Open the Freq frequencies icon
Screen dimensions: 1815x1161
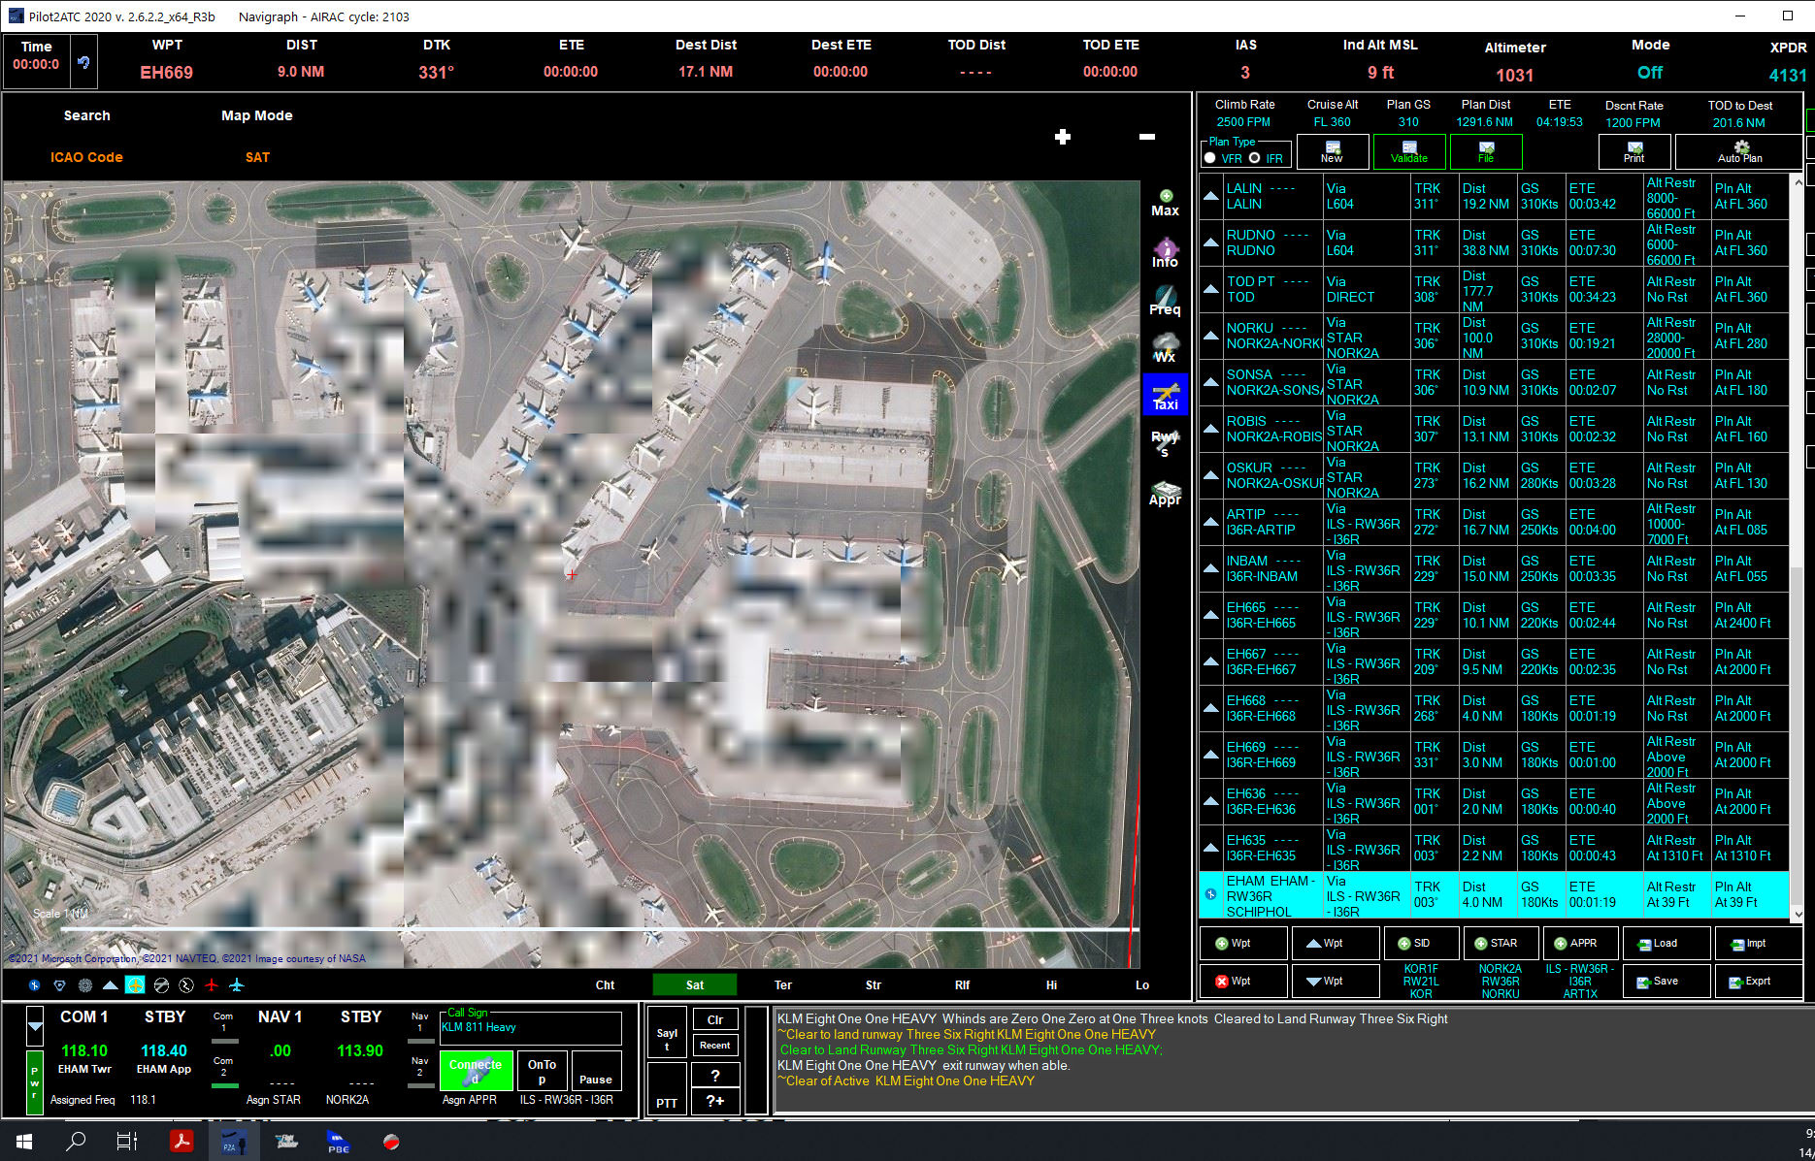pos(1165,300)
